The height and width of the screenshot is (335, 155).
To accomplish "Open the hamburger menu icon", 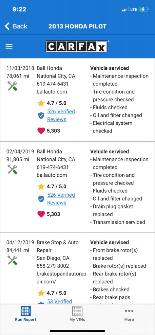I will tap(9, 46).
